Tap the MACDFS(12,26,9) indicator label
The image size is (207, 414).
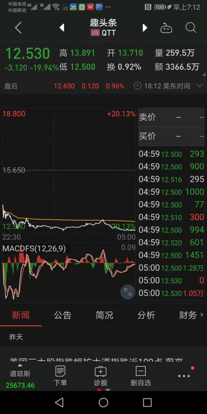tap(34, 249)
